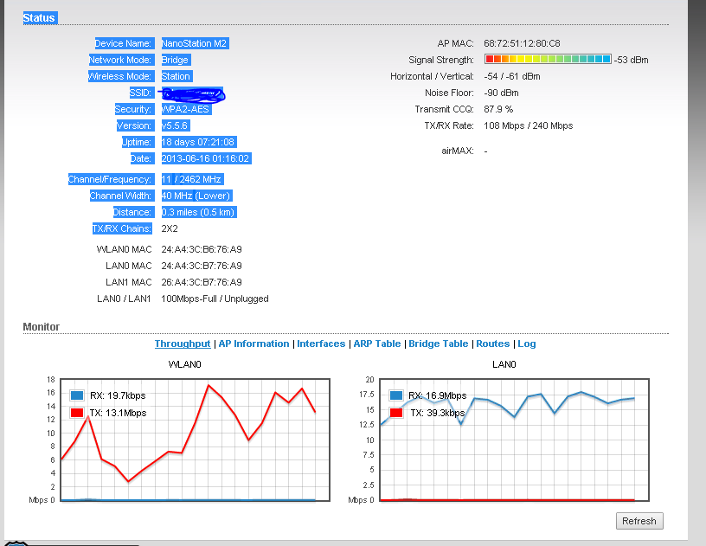Click the Signal Strength color bar
Screen dimensions: 706x546
[548, 59]
